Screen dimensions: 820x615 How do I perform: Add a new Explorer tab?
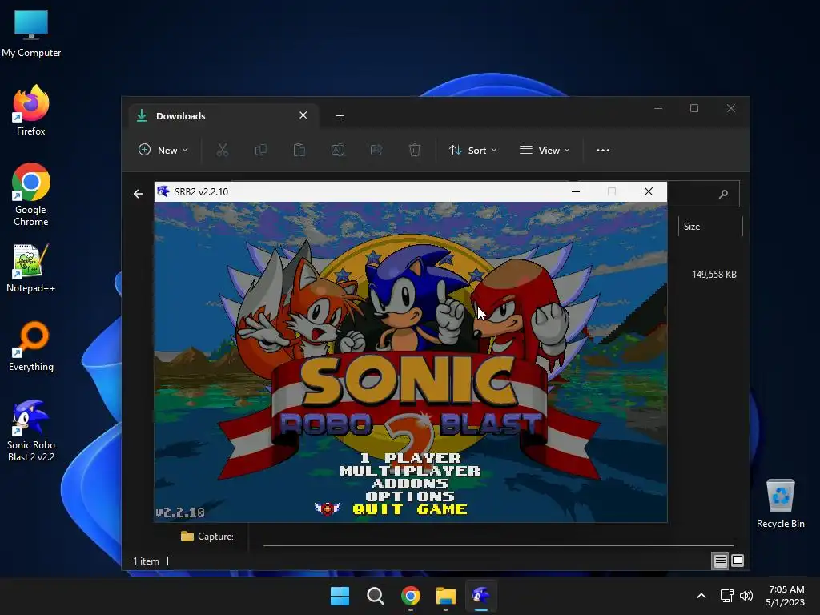(340, 115)
